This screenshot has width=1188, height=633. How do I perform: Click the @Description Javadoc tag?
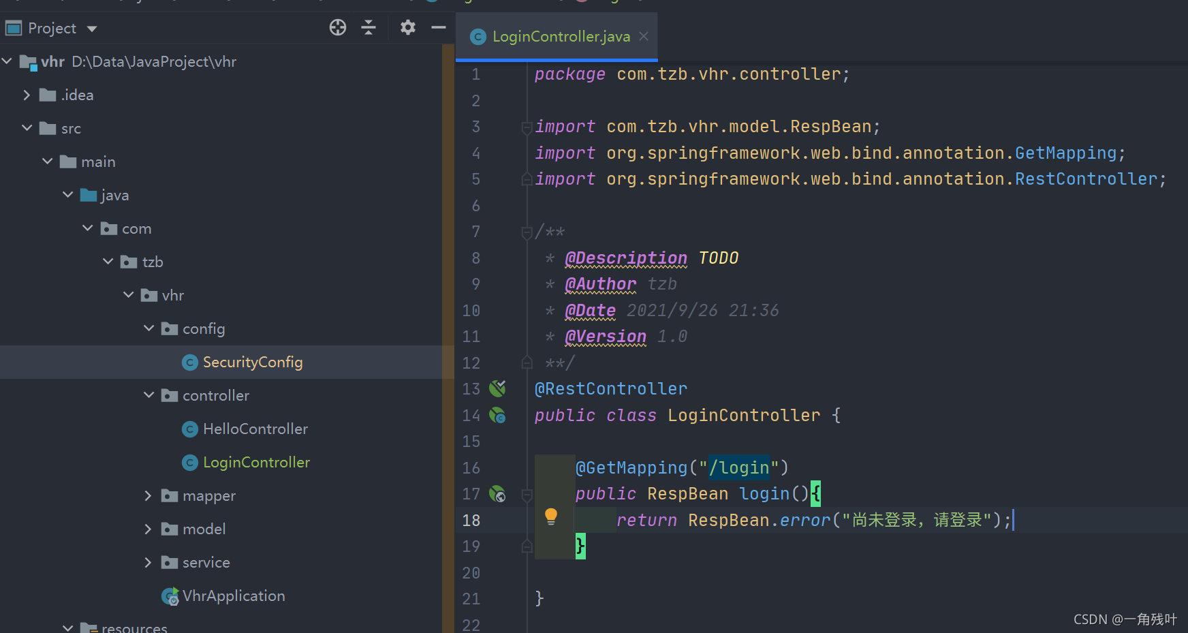626,258
